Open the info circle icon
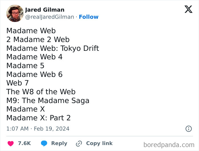The height and width of the screenshot is (151, 199). [188, 129]
